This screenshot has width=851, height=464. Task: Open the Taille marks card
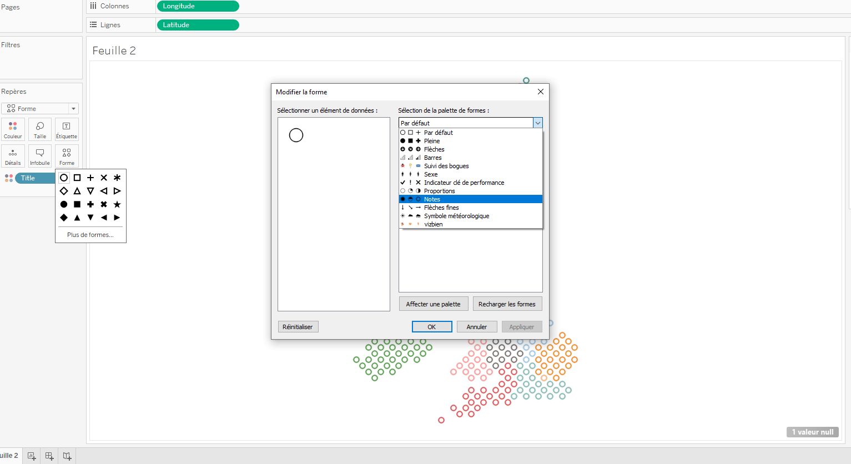[40, 129]
